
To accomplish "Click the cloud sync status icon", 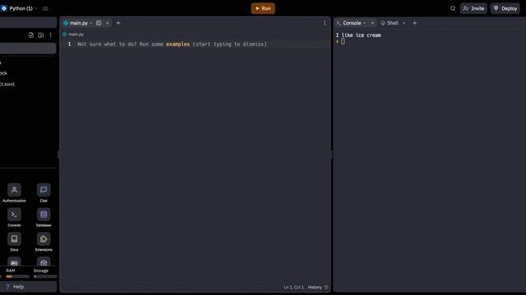I will 45,8.
